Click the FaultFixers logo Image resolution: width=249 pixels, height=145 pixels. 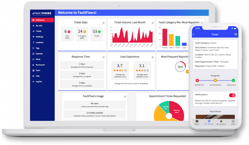point(42,13)
